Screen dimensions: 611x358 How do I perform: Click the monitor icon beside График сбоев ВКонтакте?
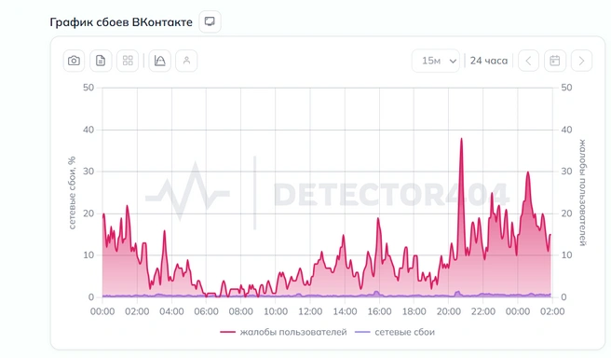click(210, 21)
